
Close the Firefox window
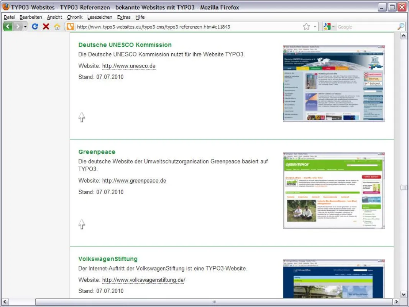point(402,7)
